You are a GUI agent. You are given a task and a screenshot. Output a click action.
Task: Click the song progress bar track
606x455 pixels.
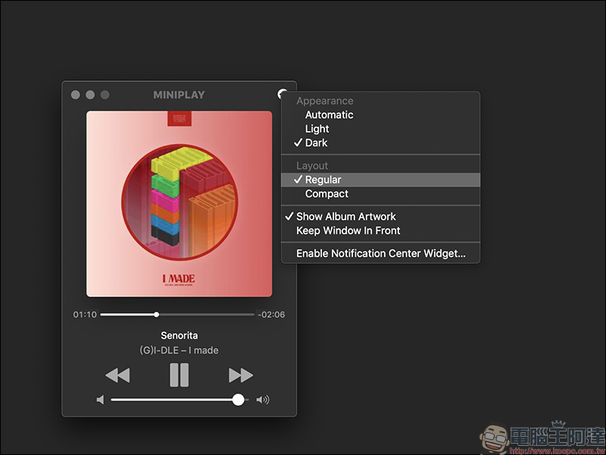tap(177, 315)
